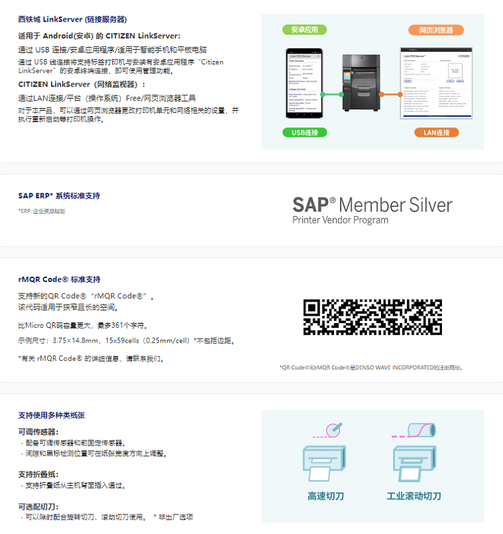This screenshot has height=534, width=503.
Task: Click the 通过LAN连接/平台（操作系统）Free/网页浏览器工具 line
Action: [107, 99]
